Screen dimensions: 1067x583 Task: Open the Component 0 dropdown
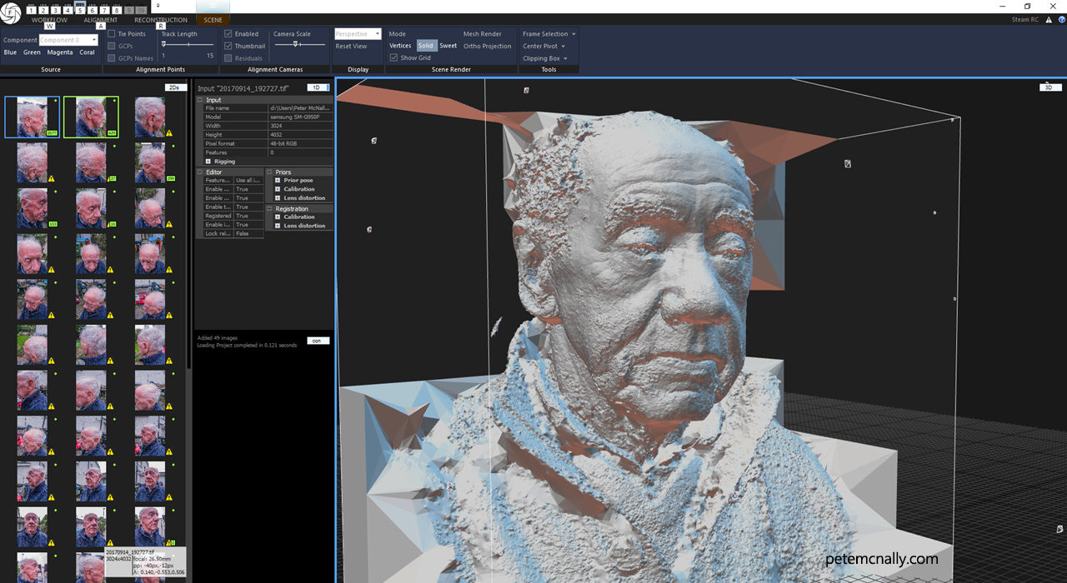point(68,40)
